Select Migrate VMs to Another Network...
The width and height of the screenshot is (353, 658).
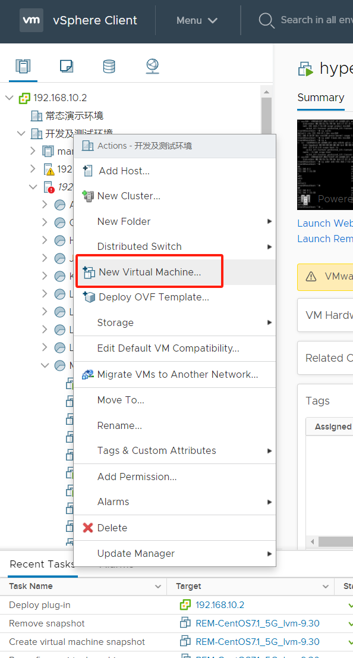point(175,374)
